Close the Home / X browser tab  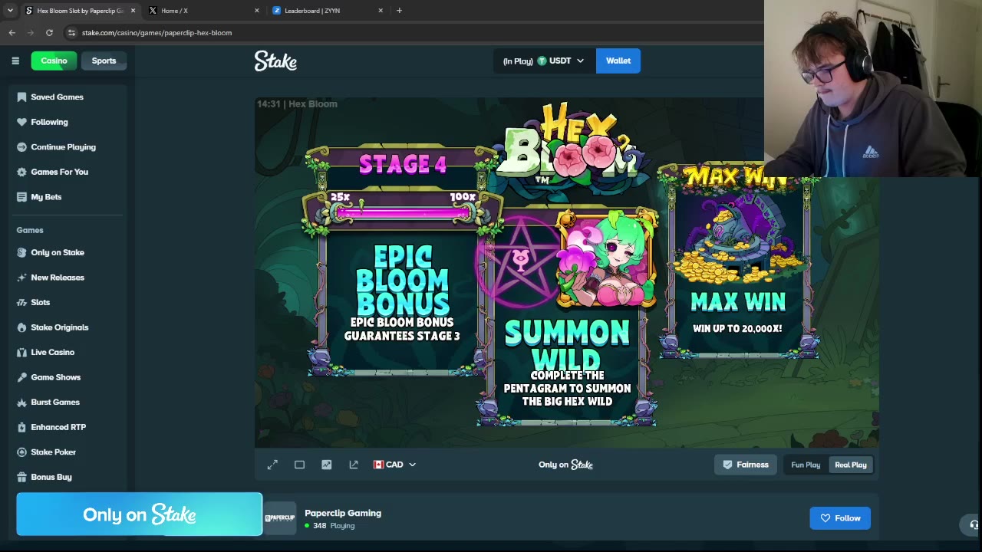coord(256,11)
